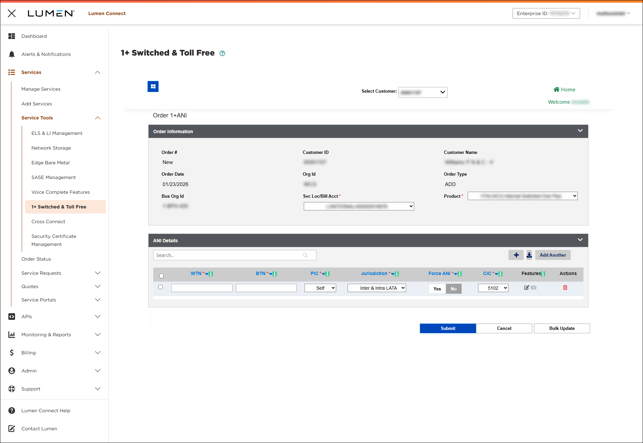This screenshot has height=443, width=643.
Task: Click the WTN input field
Action: [202, 288]
